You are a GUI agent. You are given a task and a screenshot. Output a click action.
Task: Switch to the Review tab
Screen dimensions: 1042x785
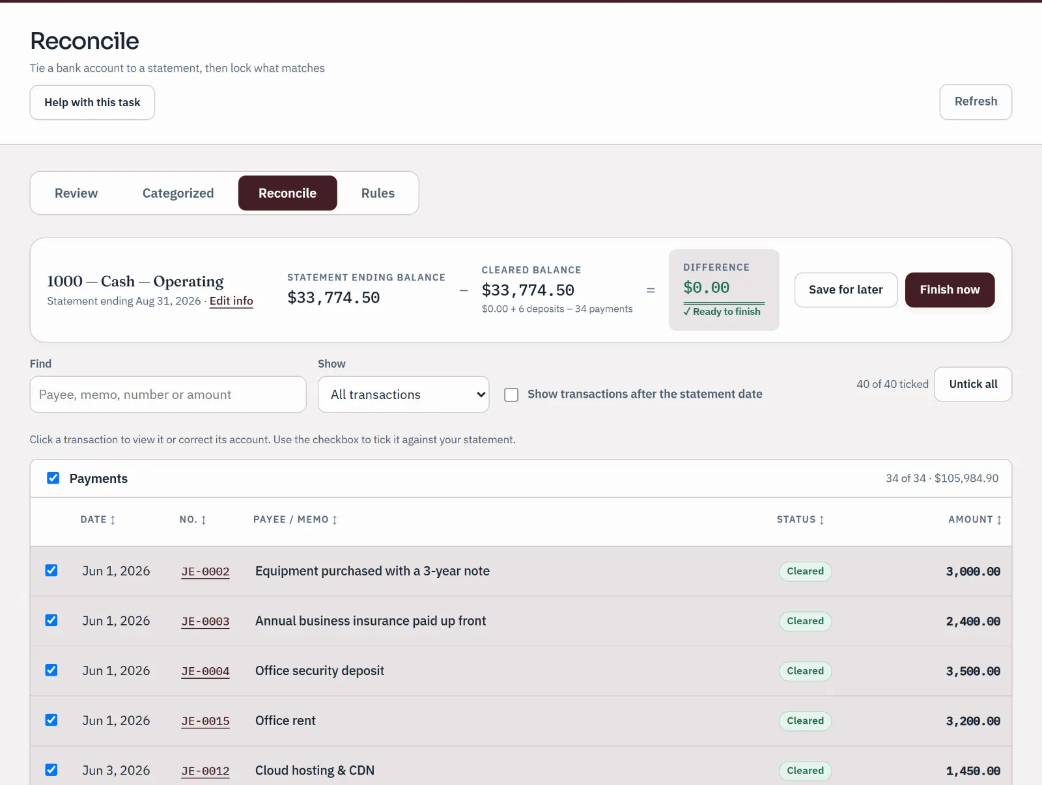tap(76, 193)
